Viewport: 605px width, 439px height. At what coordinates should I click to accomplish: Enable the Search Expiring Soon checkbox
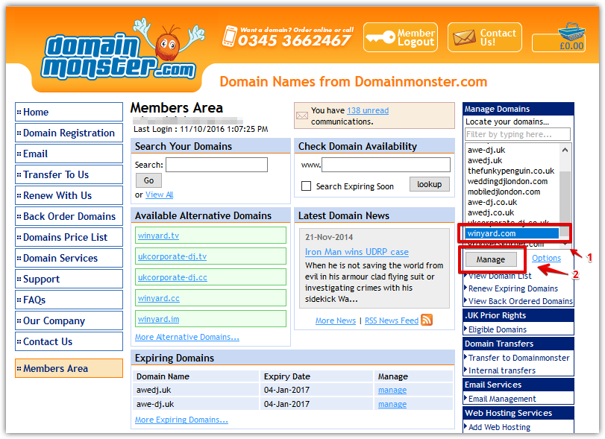308,184
